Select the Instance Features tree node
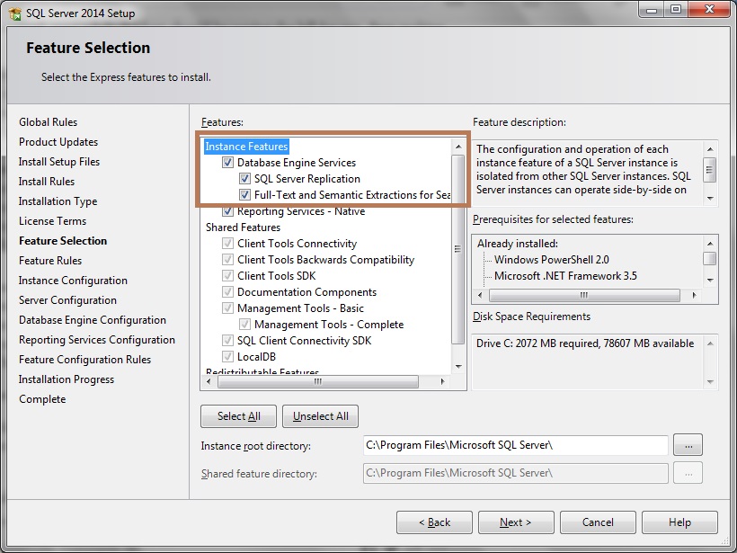The width and height of the screenshot is (737, 553). coord(246,147)
